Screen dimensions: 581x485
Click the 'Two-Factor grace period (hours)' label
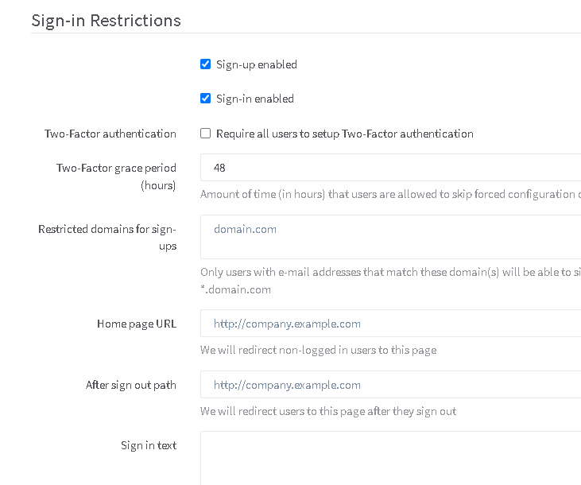coord(117,177)
